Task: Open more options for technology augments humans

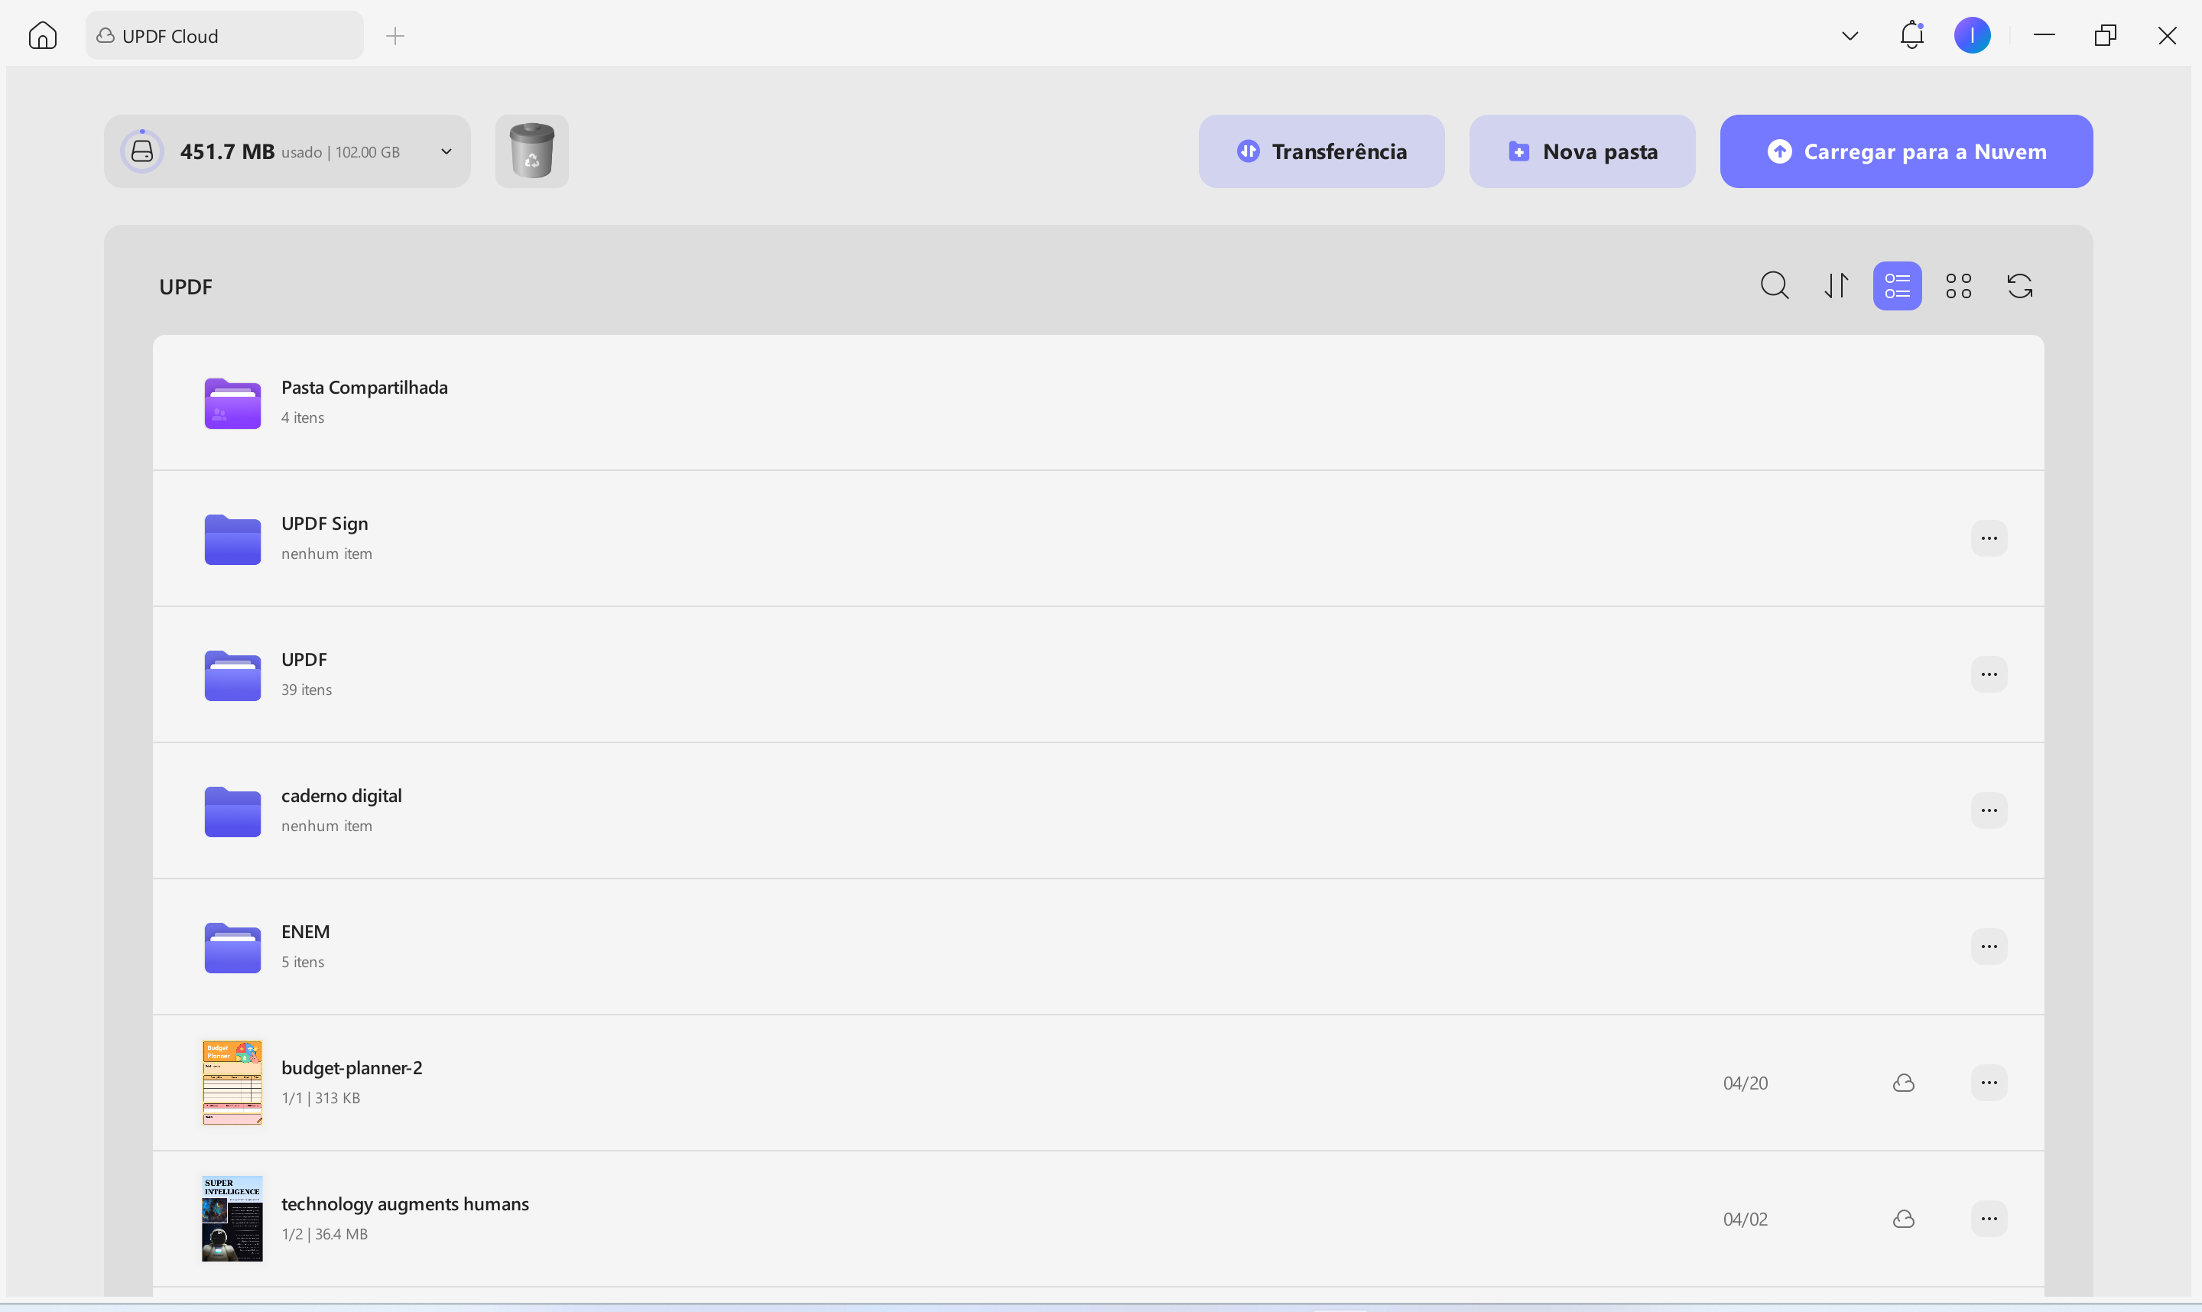Action: (1989, 1219)
